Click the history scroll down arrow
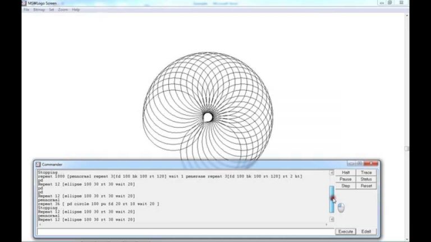431x242 pixels. [332, 219]
